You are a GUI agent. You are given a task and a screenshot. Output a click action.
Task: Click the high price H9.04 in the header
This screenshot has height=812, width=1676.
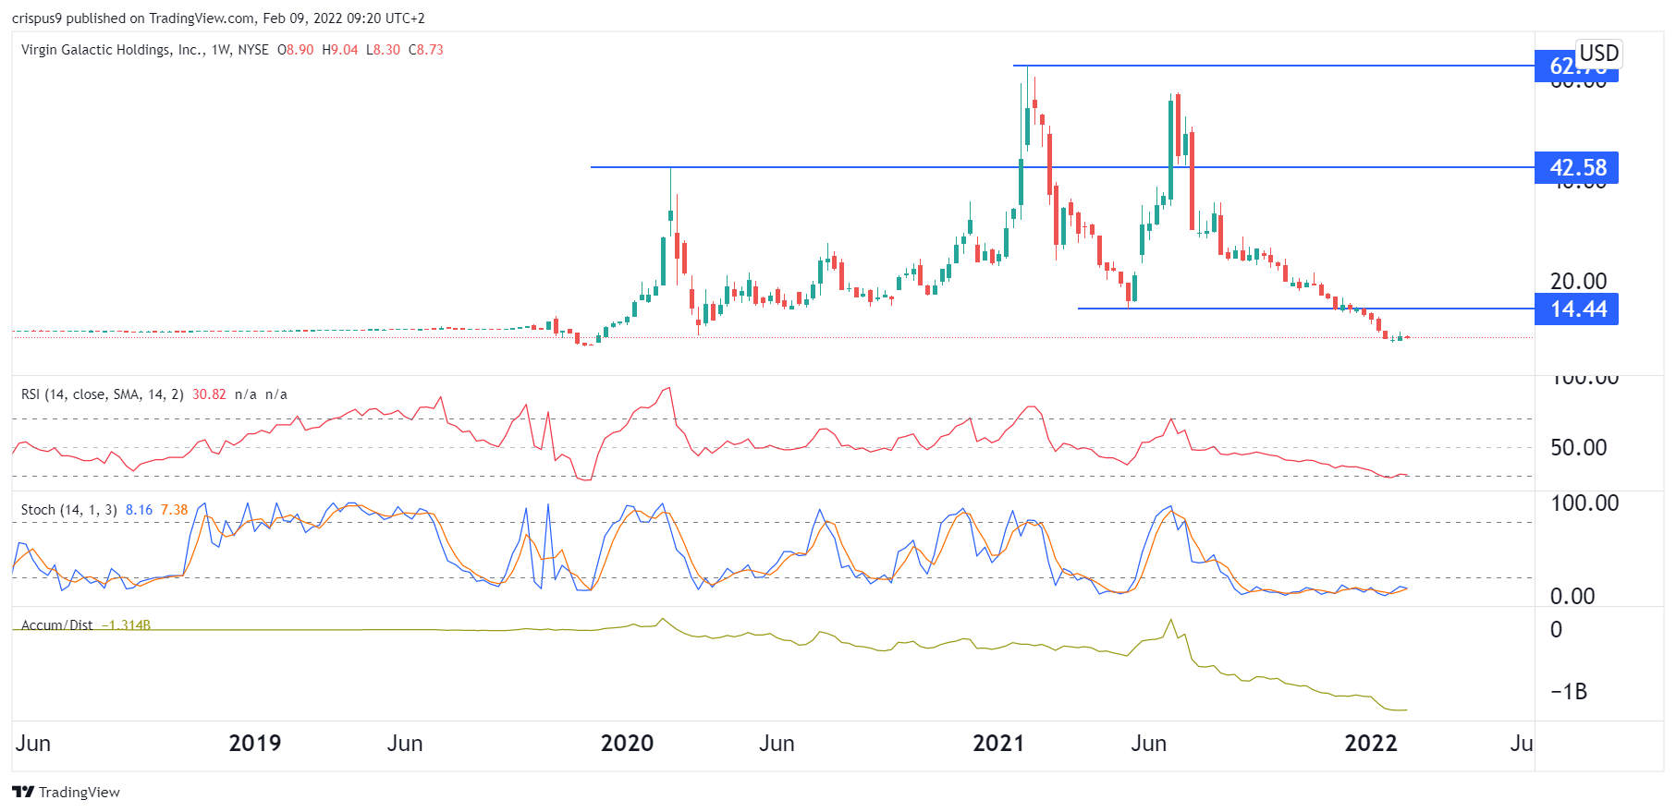pyautogui.click(x=340, y=50)
